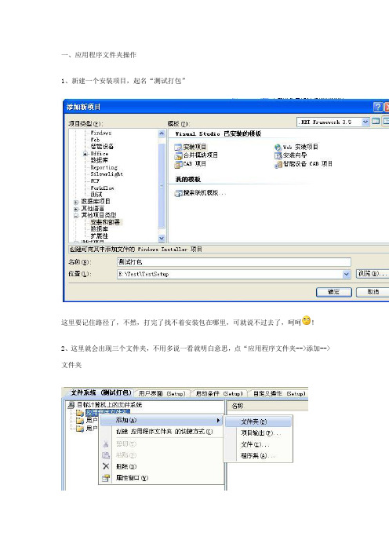The image size is (389, 551).
Task: Click the cut scissors icon in context menu
Action: 106,443
